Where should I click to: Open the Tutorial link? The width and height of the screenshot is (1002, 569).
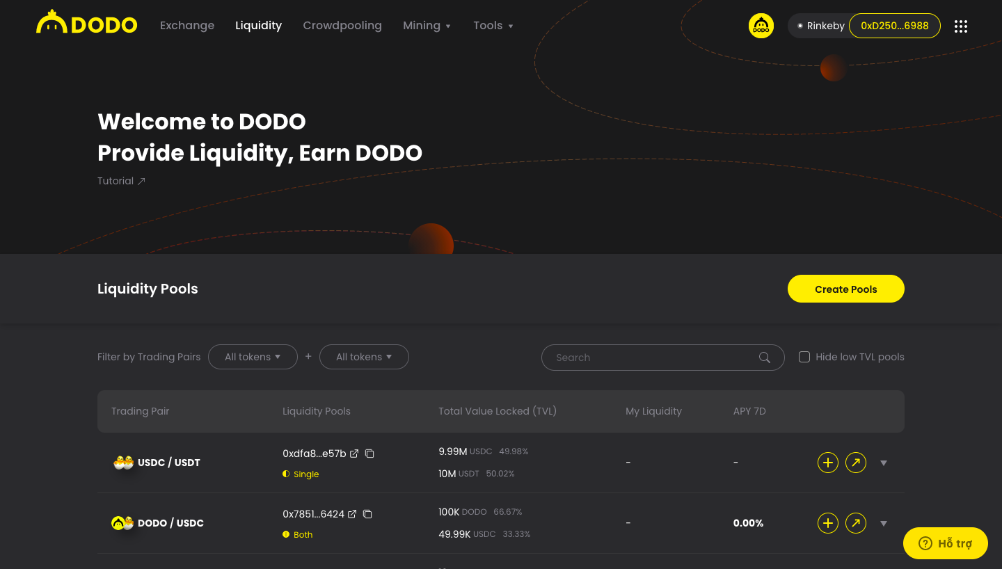(121, 181)
